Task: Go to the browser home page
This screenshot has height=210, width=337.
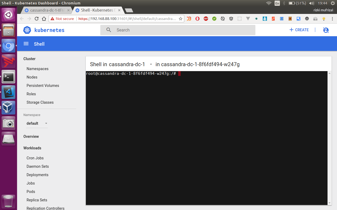Action: [x=44, y=19]
